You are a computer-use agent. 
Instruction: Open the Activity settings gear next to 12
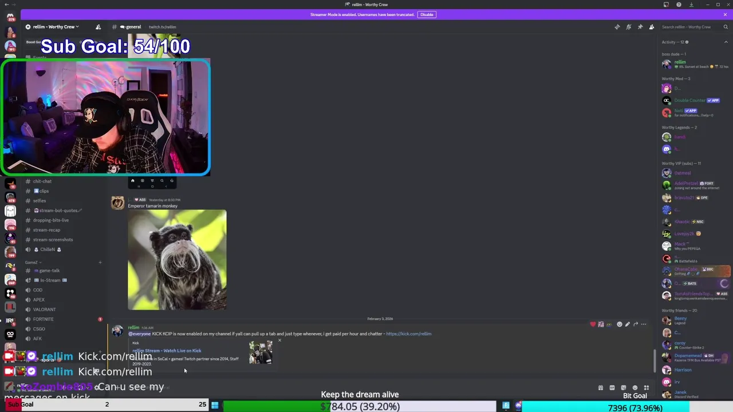(687, 42)
